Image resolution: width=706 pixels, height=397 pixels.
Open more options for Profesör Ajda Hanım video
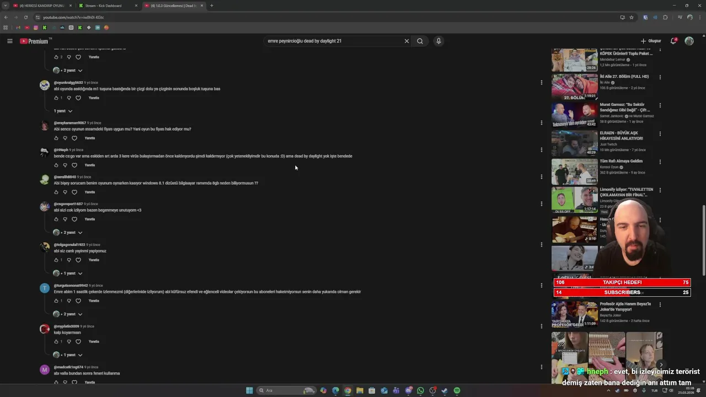pos(660,304)
